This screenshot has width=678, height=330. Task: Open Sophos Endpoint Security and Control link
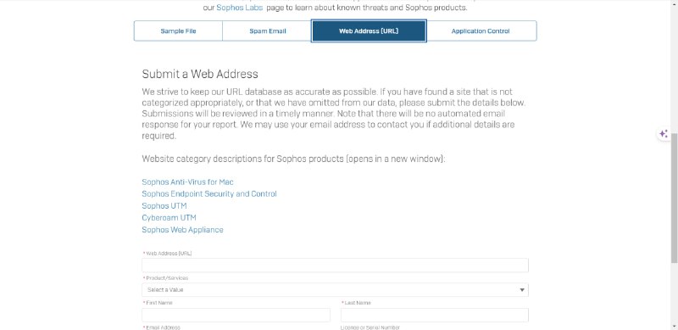click(209, 193)
